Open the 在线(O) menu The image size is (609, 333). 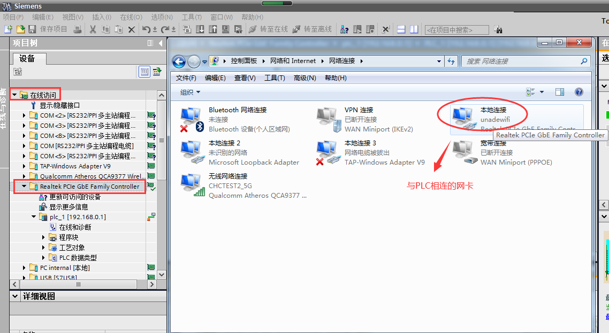point(131,17)
